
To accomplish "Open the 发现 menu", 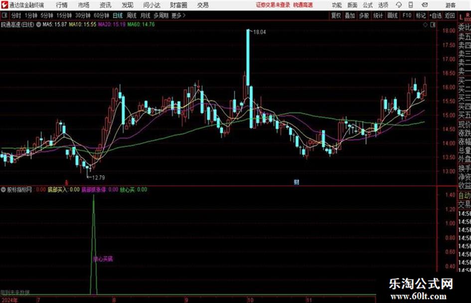I will click(x=127, y=5).
